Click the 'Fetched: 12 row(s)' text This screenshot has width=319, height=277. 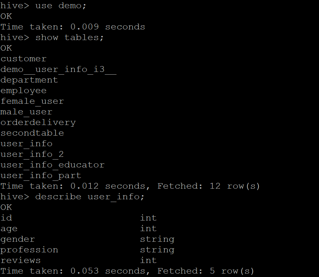(209, 186)
